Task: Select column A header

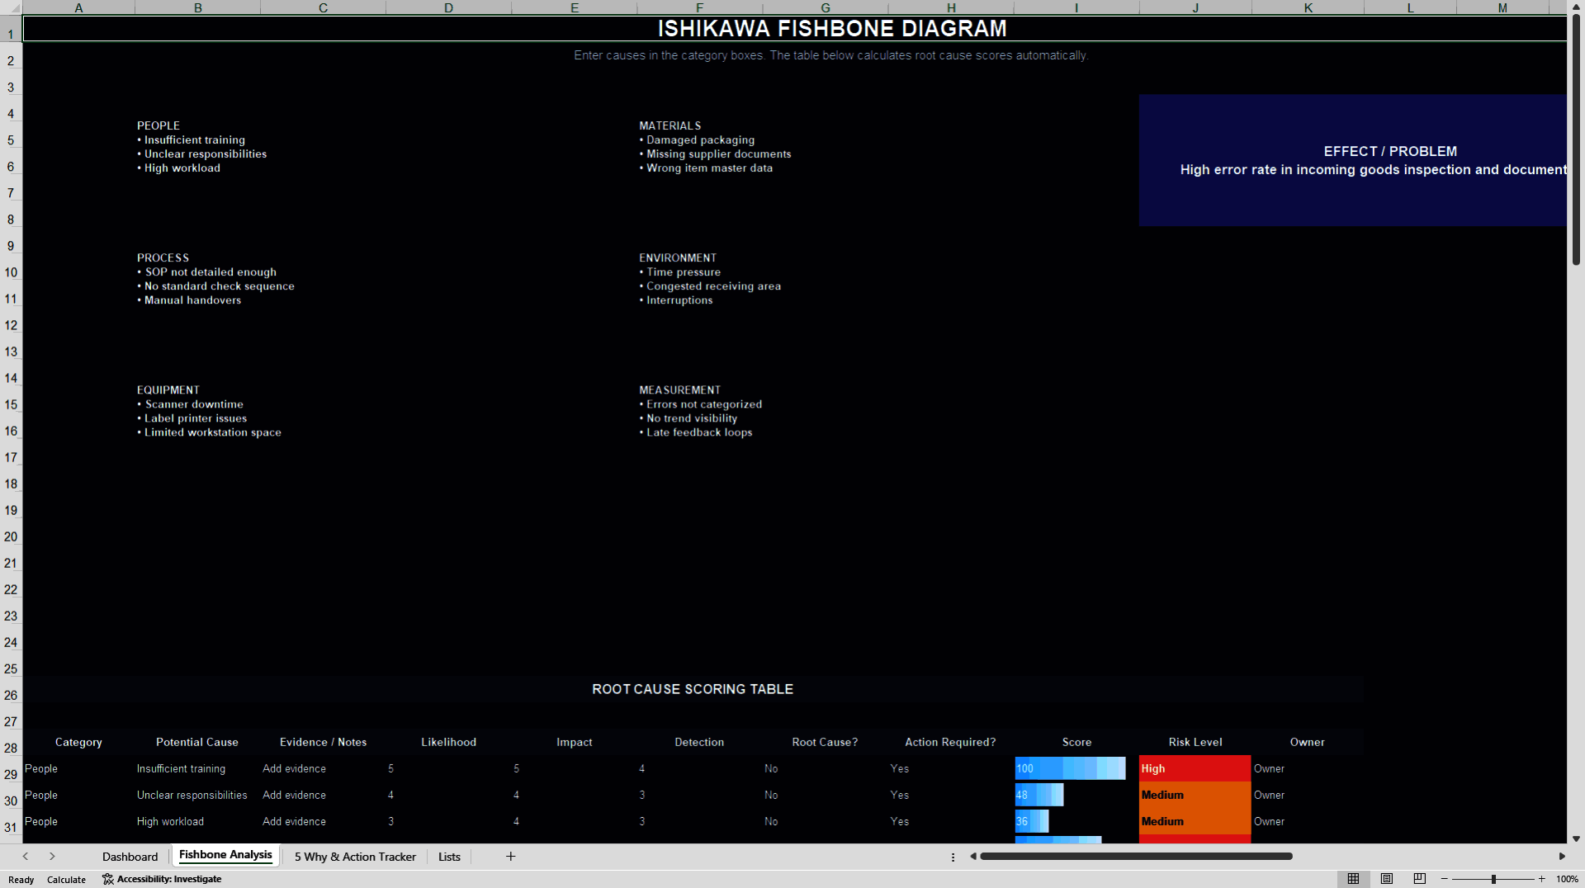Action: click(x=78, y=7)
